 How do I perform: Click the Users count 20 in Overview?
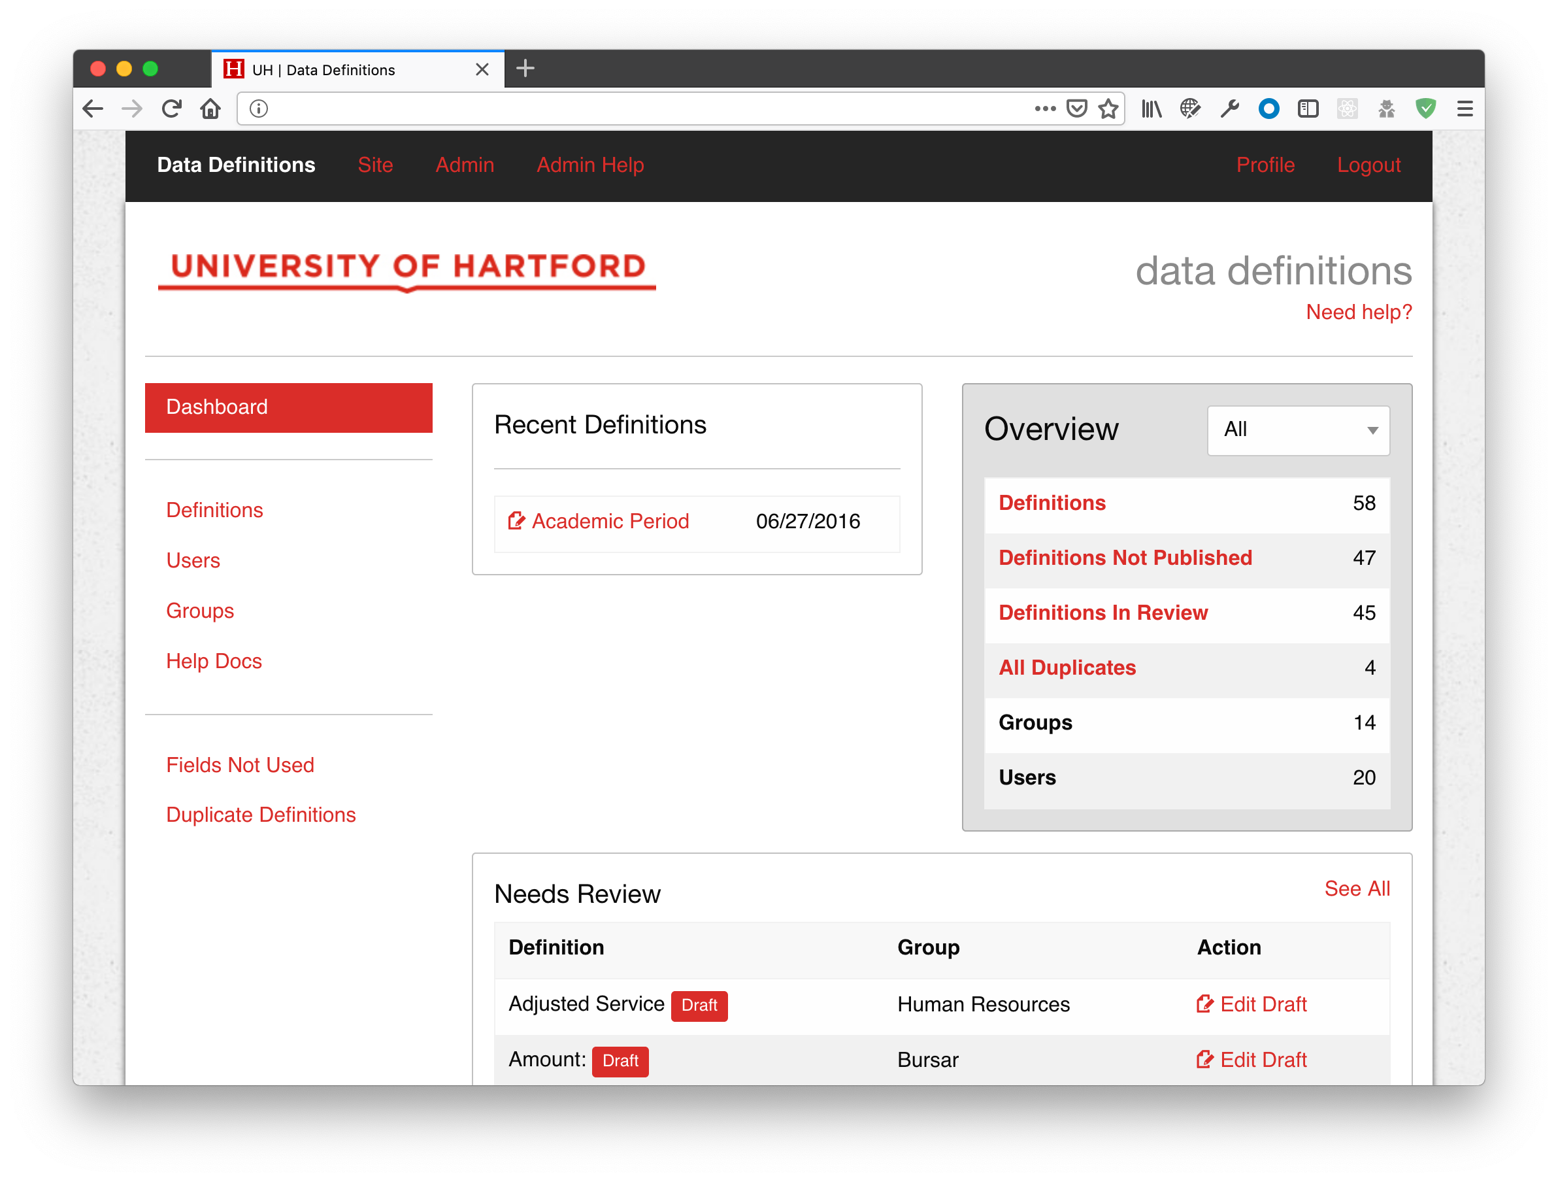1365,778
